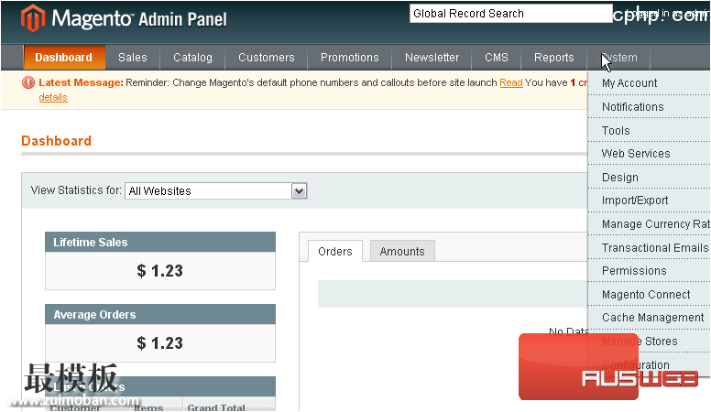This screenshot has height=412, width=711.
Task: Open the Sales menu
Action: tap(133, 58)
